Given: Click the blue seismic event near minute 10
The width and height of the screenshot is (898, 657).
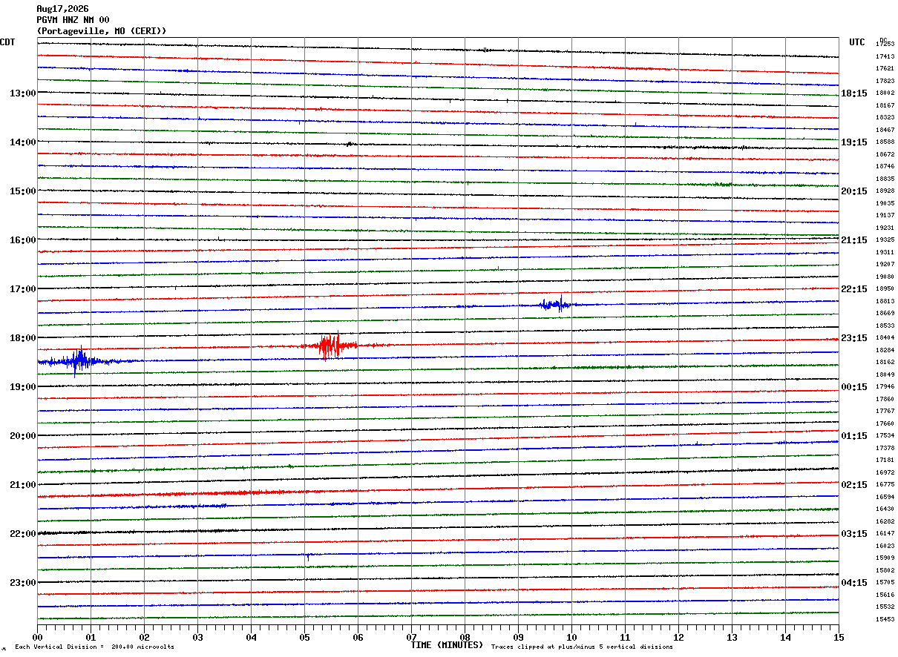Looking at the screenshot, I should pos(557,303).
